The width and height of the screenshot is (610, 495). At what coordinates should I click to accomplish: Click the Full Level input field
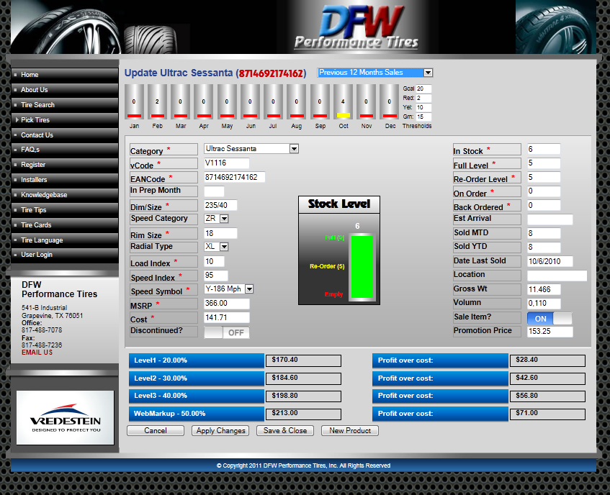click(x=544, y=163)
